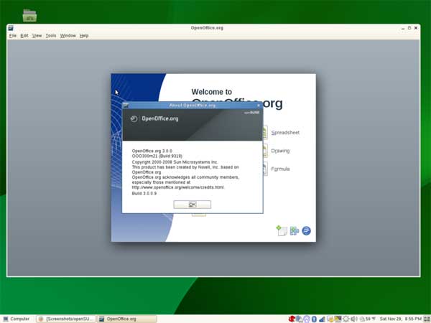Open the File menu
This screenshot has width=431, height=323.
(13, 35)
